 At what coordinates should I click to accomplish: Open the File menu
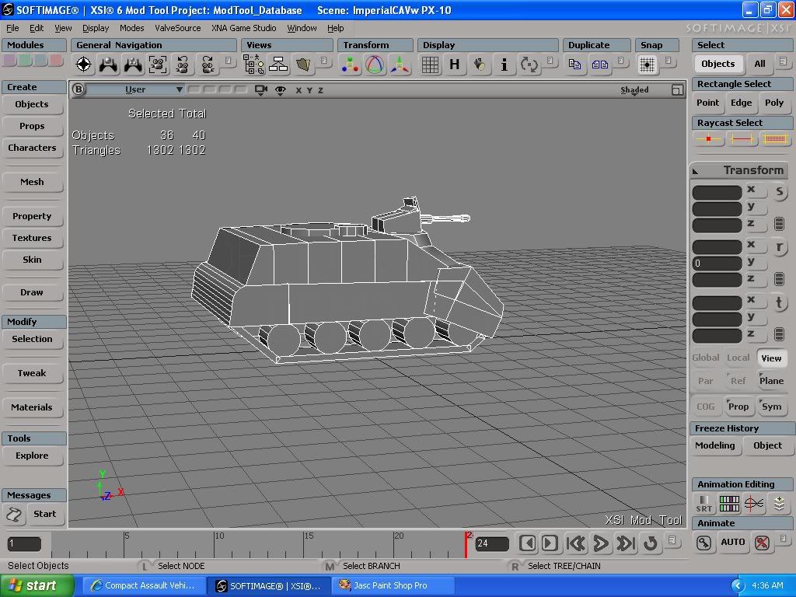(12, 28)
